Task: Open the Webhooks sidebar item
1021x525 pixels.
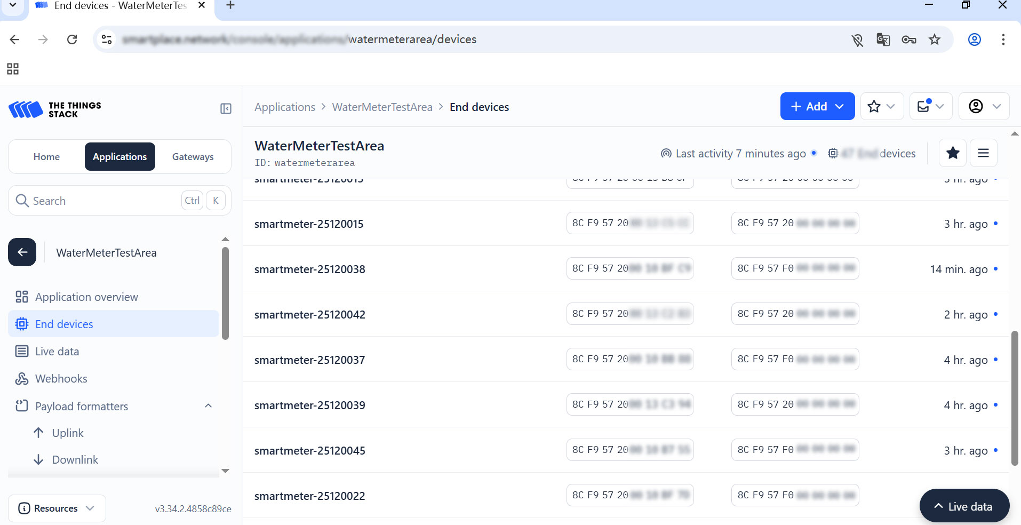Action: [61, 379]
